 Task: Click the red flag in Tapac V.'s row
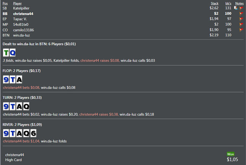coord(241,19)
